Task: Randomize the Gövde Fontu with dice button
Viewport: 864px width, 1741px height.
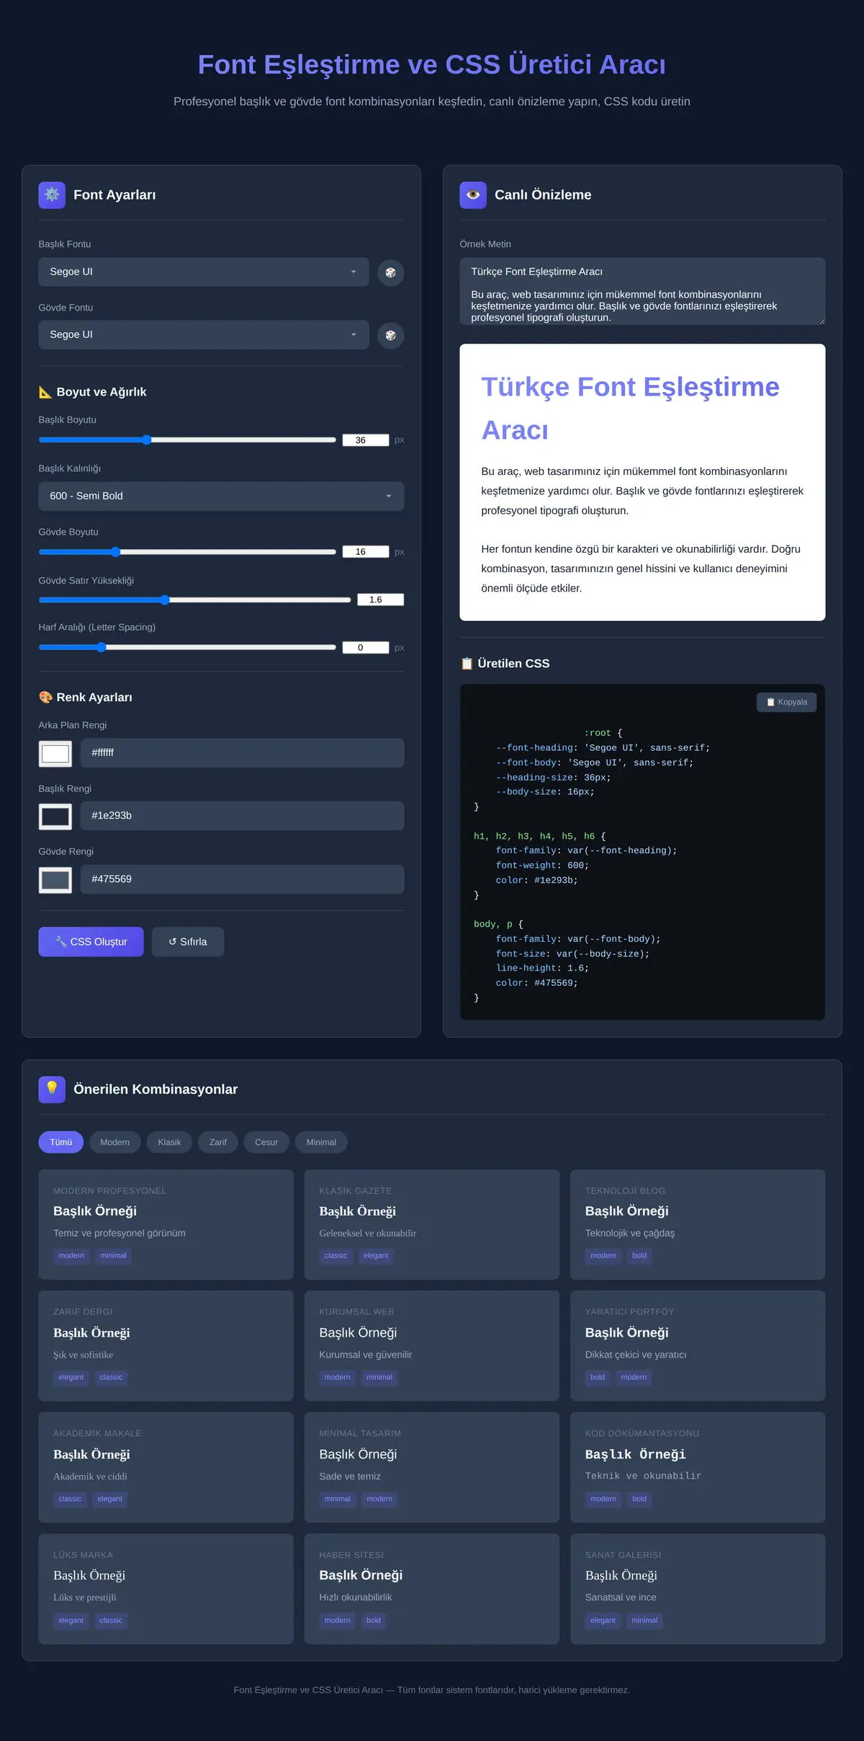Action: [x=391, y=335]
